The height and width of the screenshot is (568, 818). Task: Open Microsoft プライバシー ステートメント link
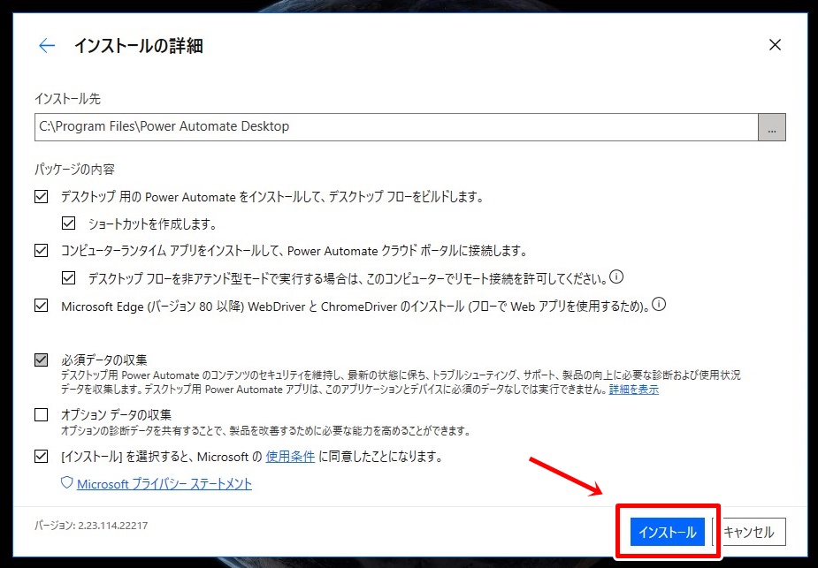[164, 483]
